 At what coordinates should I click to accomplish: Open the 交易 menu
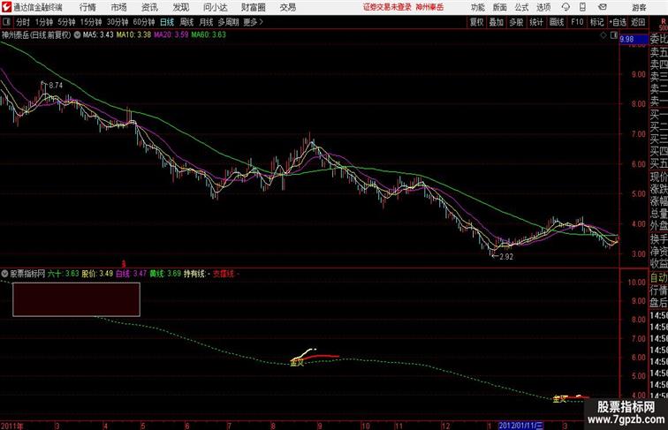(287, 7)
